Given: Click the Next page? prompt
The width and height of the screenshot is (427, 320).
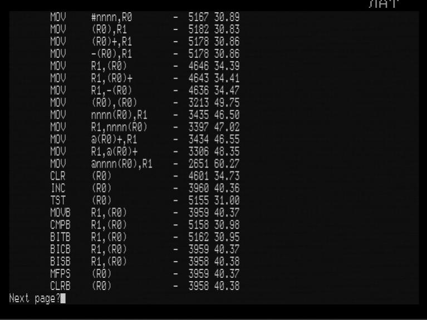Looking at the screenshot, I should pos(35,298).
